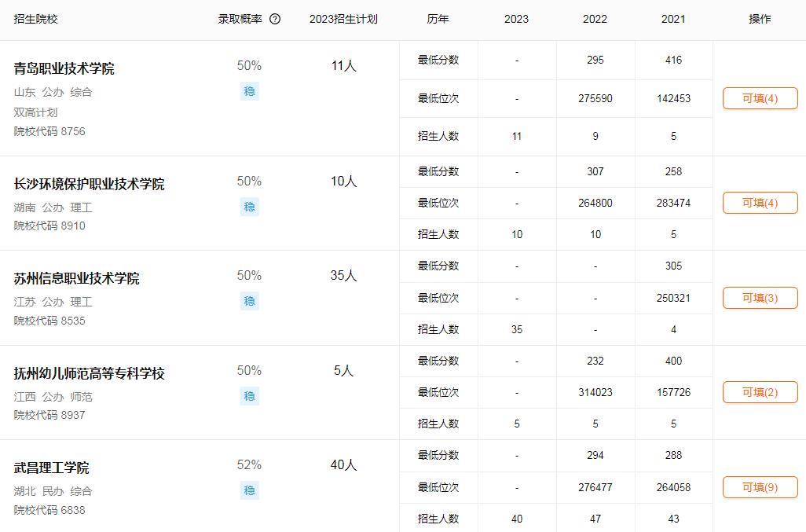Image resolution: width=806 pixels, height=532 pixels.
Task: Click the 2022 enrollment count 47 cell
Action: click(595, 519)
